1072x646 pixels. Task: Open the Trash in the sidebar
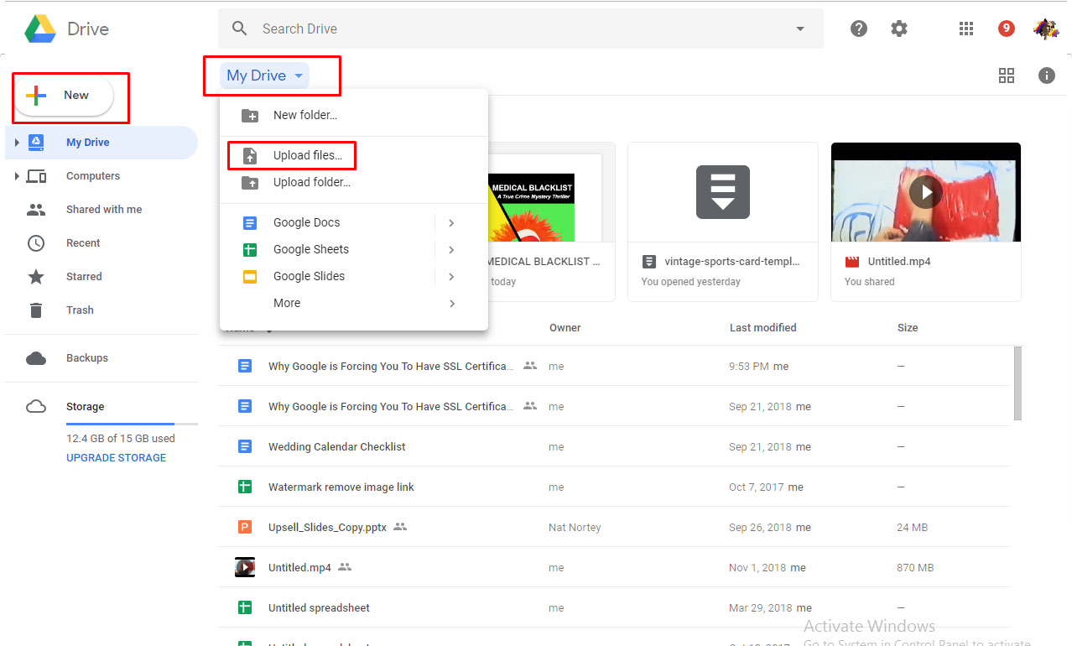(79, 310)
